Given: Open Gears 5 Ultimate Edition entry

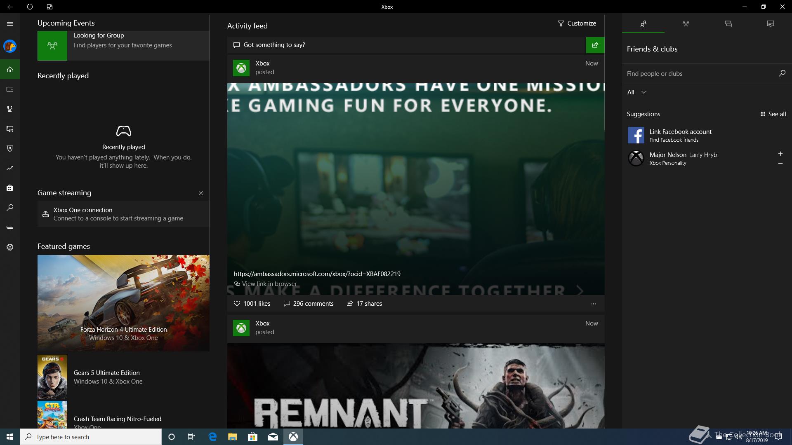Looking at the screenshot, I should pos(123,377).
